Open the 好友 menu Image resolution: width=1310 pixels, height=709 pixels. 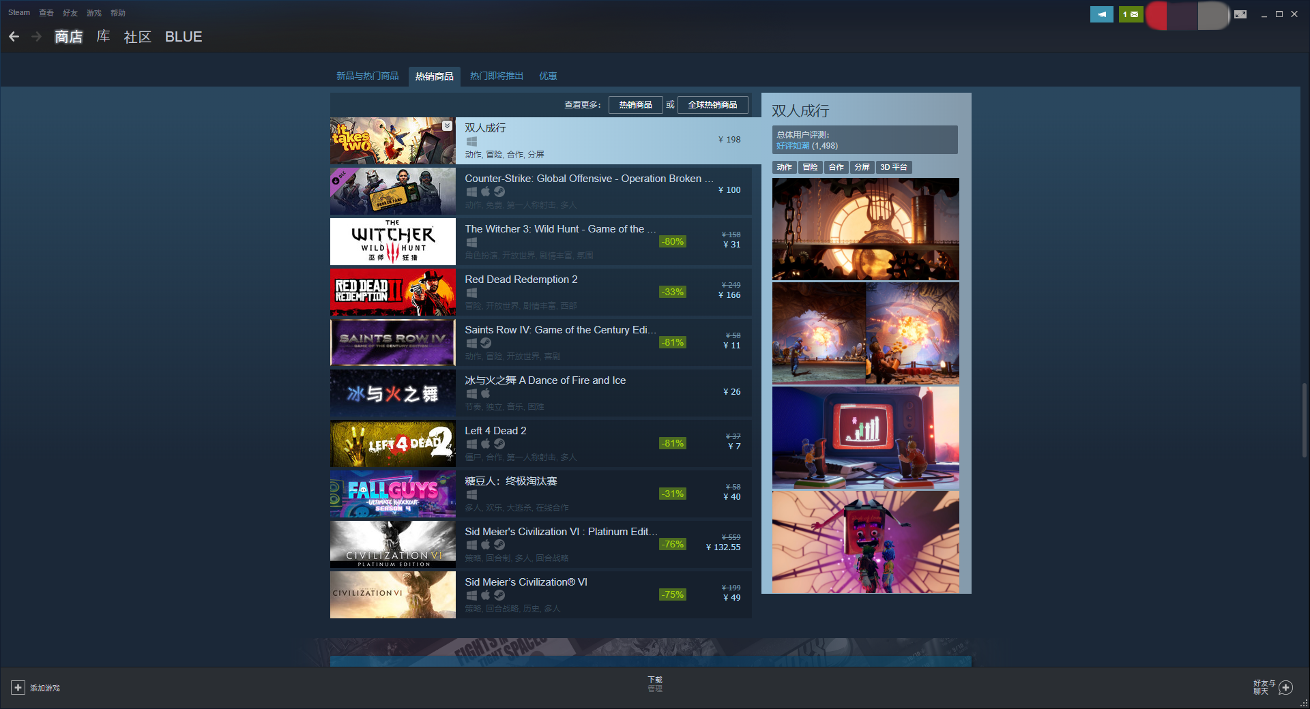70,13
